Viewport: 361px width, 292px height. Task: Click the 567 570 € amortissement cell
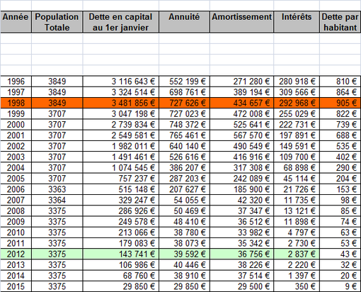pos(241,135)
